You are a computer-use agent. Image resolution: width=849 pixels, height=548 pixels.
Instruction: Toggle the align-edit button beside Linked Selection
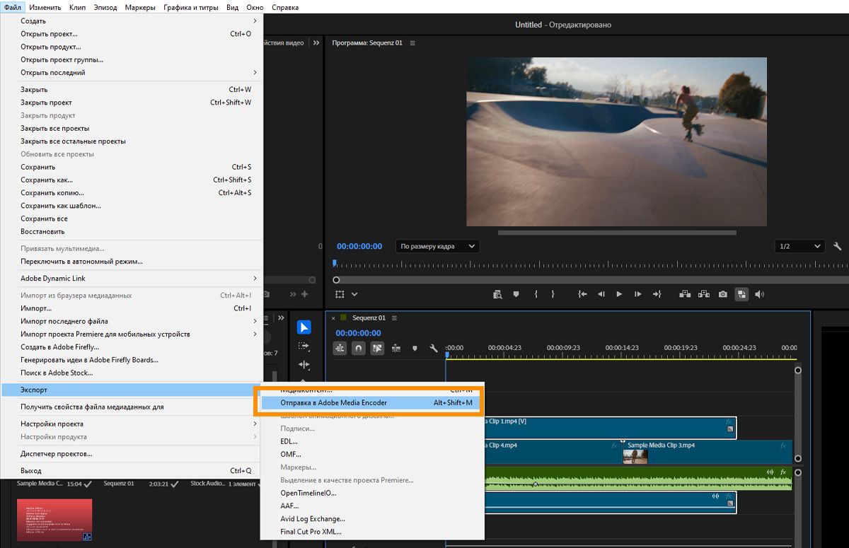click(396, 348)
